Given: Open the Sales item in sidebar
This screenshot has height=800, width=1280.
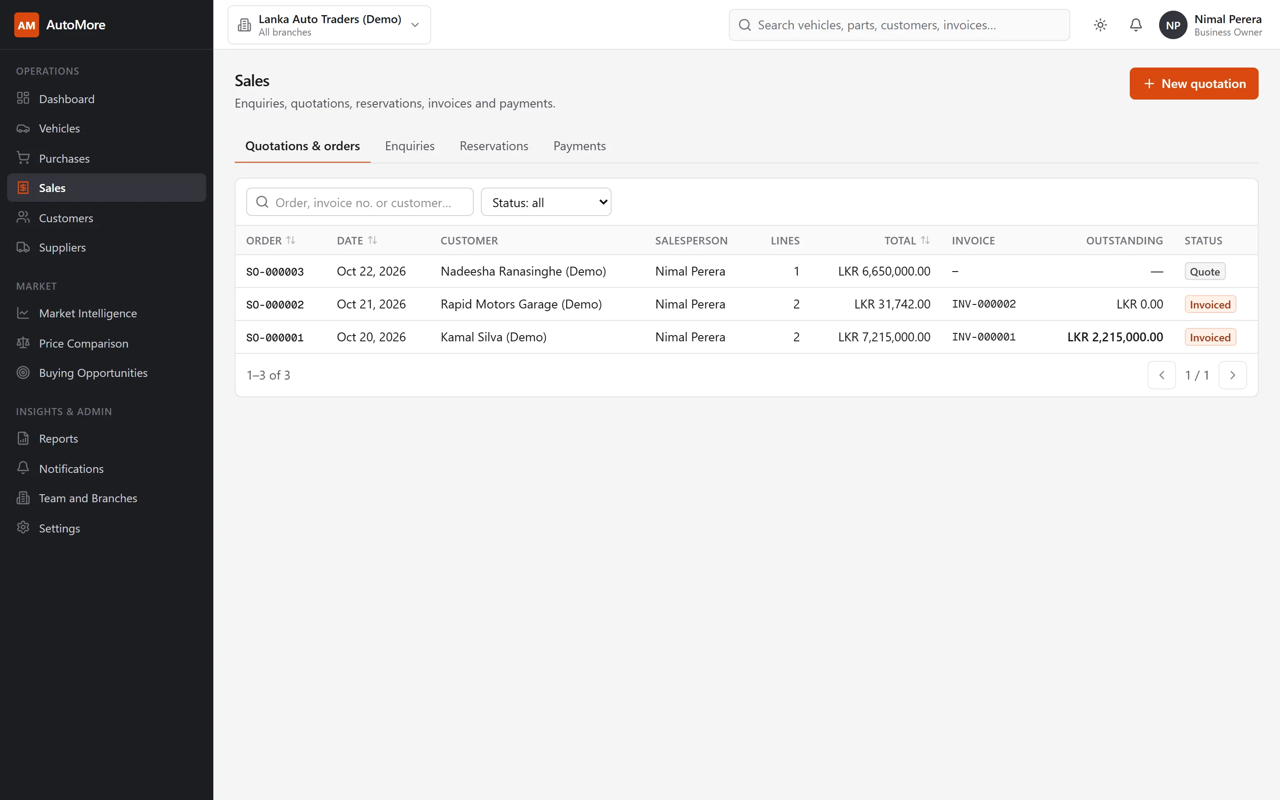Looking at the screenshot, I should click(x=106, y=188).
